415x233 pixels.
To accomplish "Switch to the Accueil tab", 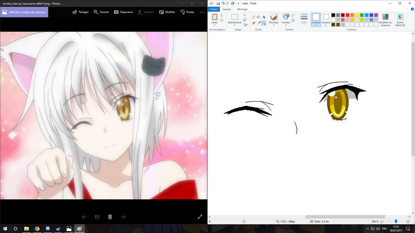I will 227,9.
